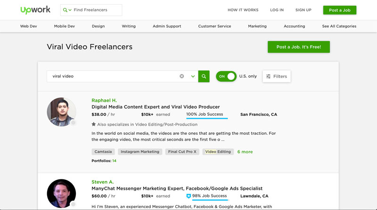Screen dimensions: 377x210
Task: Click the Post a Job. It's Free! button
Action: click(299, 47)
